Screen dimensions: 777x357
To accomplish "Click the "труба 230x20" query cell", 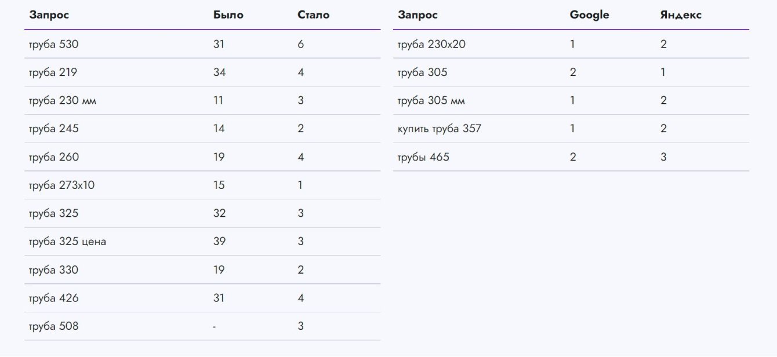I will (x=431, y=44).
